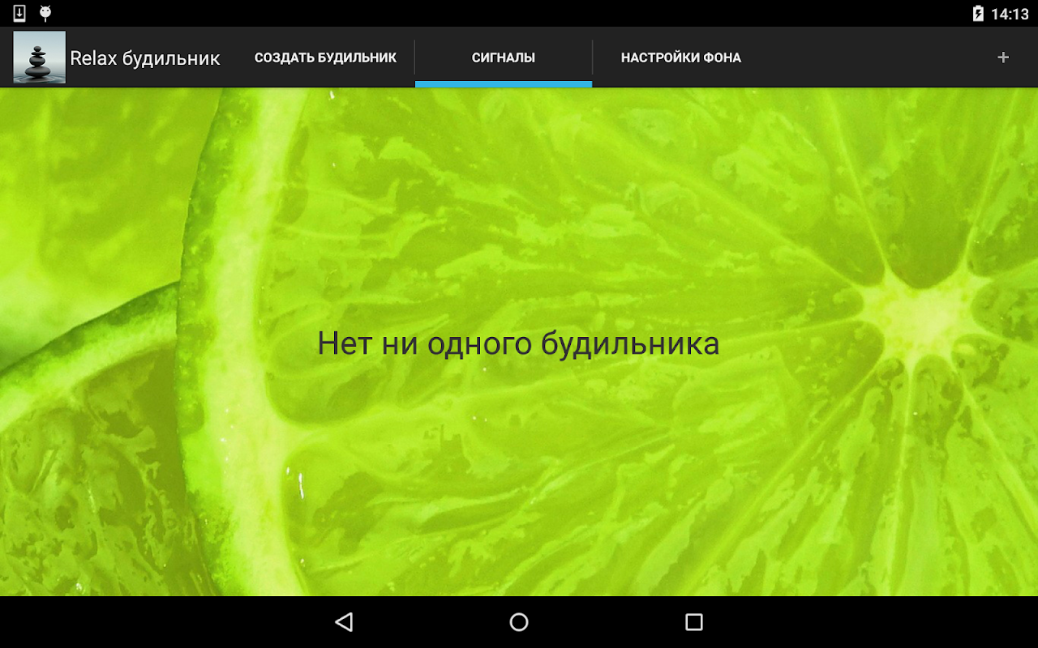Tap the Android debug notification icon

tap(45, 13)
